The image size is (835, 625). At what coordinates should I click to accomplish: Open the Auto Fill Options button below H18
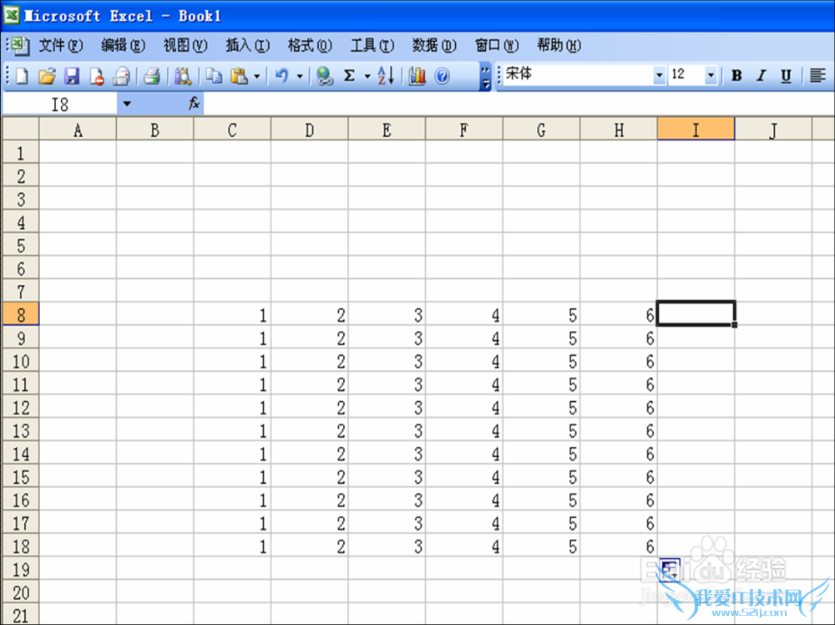click(x=670, y=568)
